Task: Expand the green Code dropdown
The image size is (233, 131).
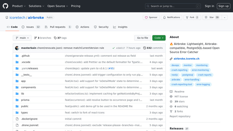Action: pyautogui.click(x=159, y=38)
